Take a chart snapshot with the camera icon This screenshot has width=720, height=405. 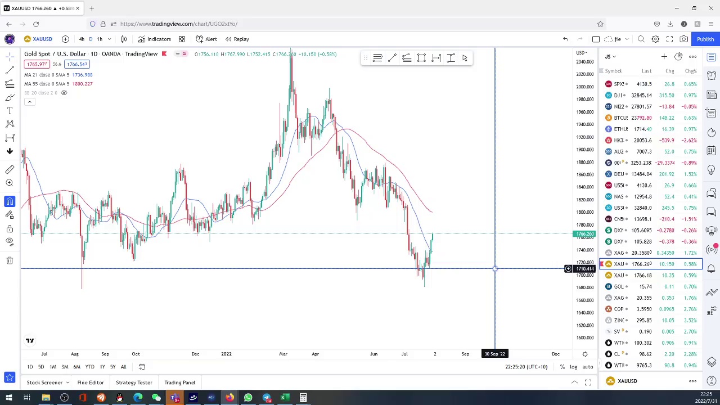tap(683, 39)
